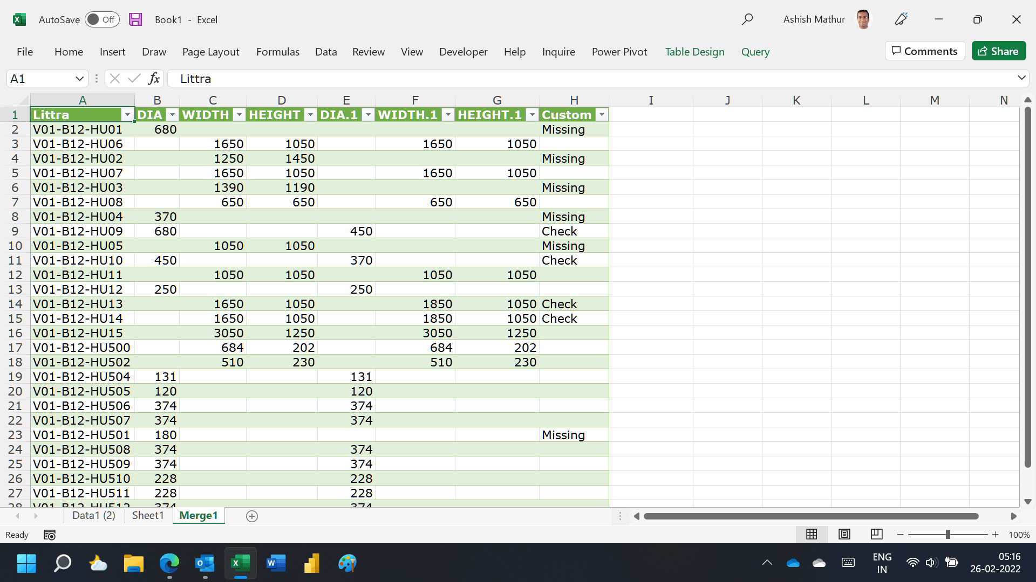The height and width of the screenshot is (582, 1036).
Task: Open the Littra column filter dropdown
Action: [127, 115]
